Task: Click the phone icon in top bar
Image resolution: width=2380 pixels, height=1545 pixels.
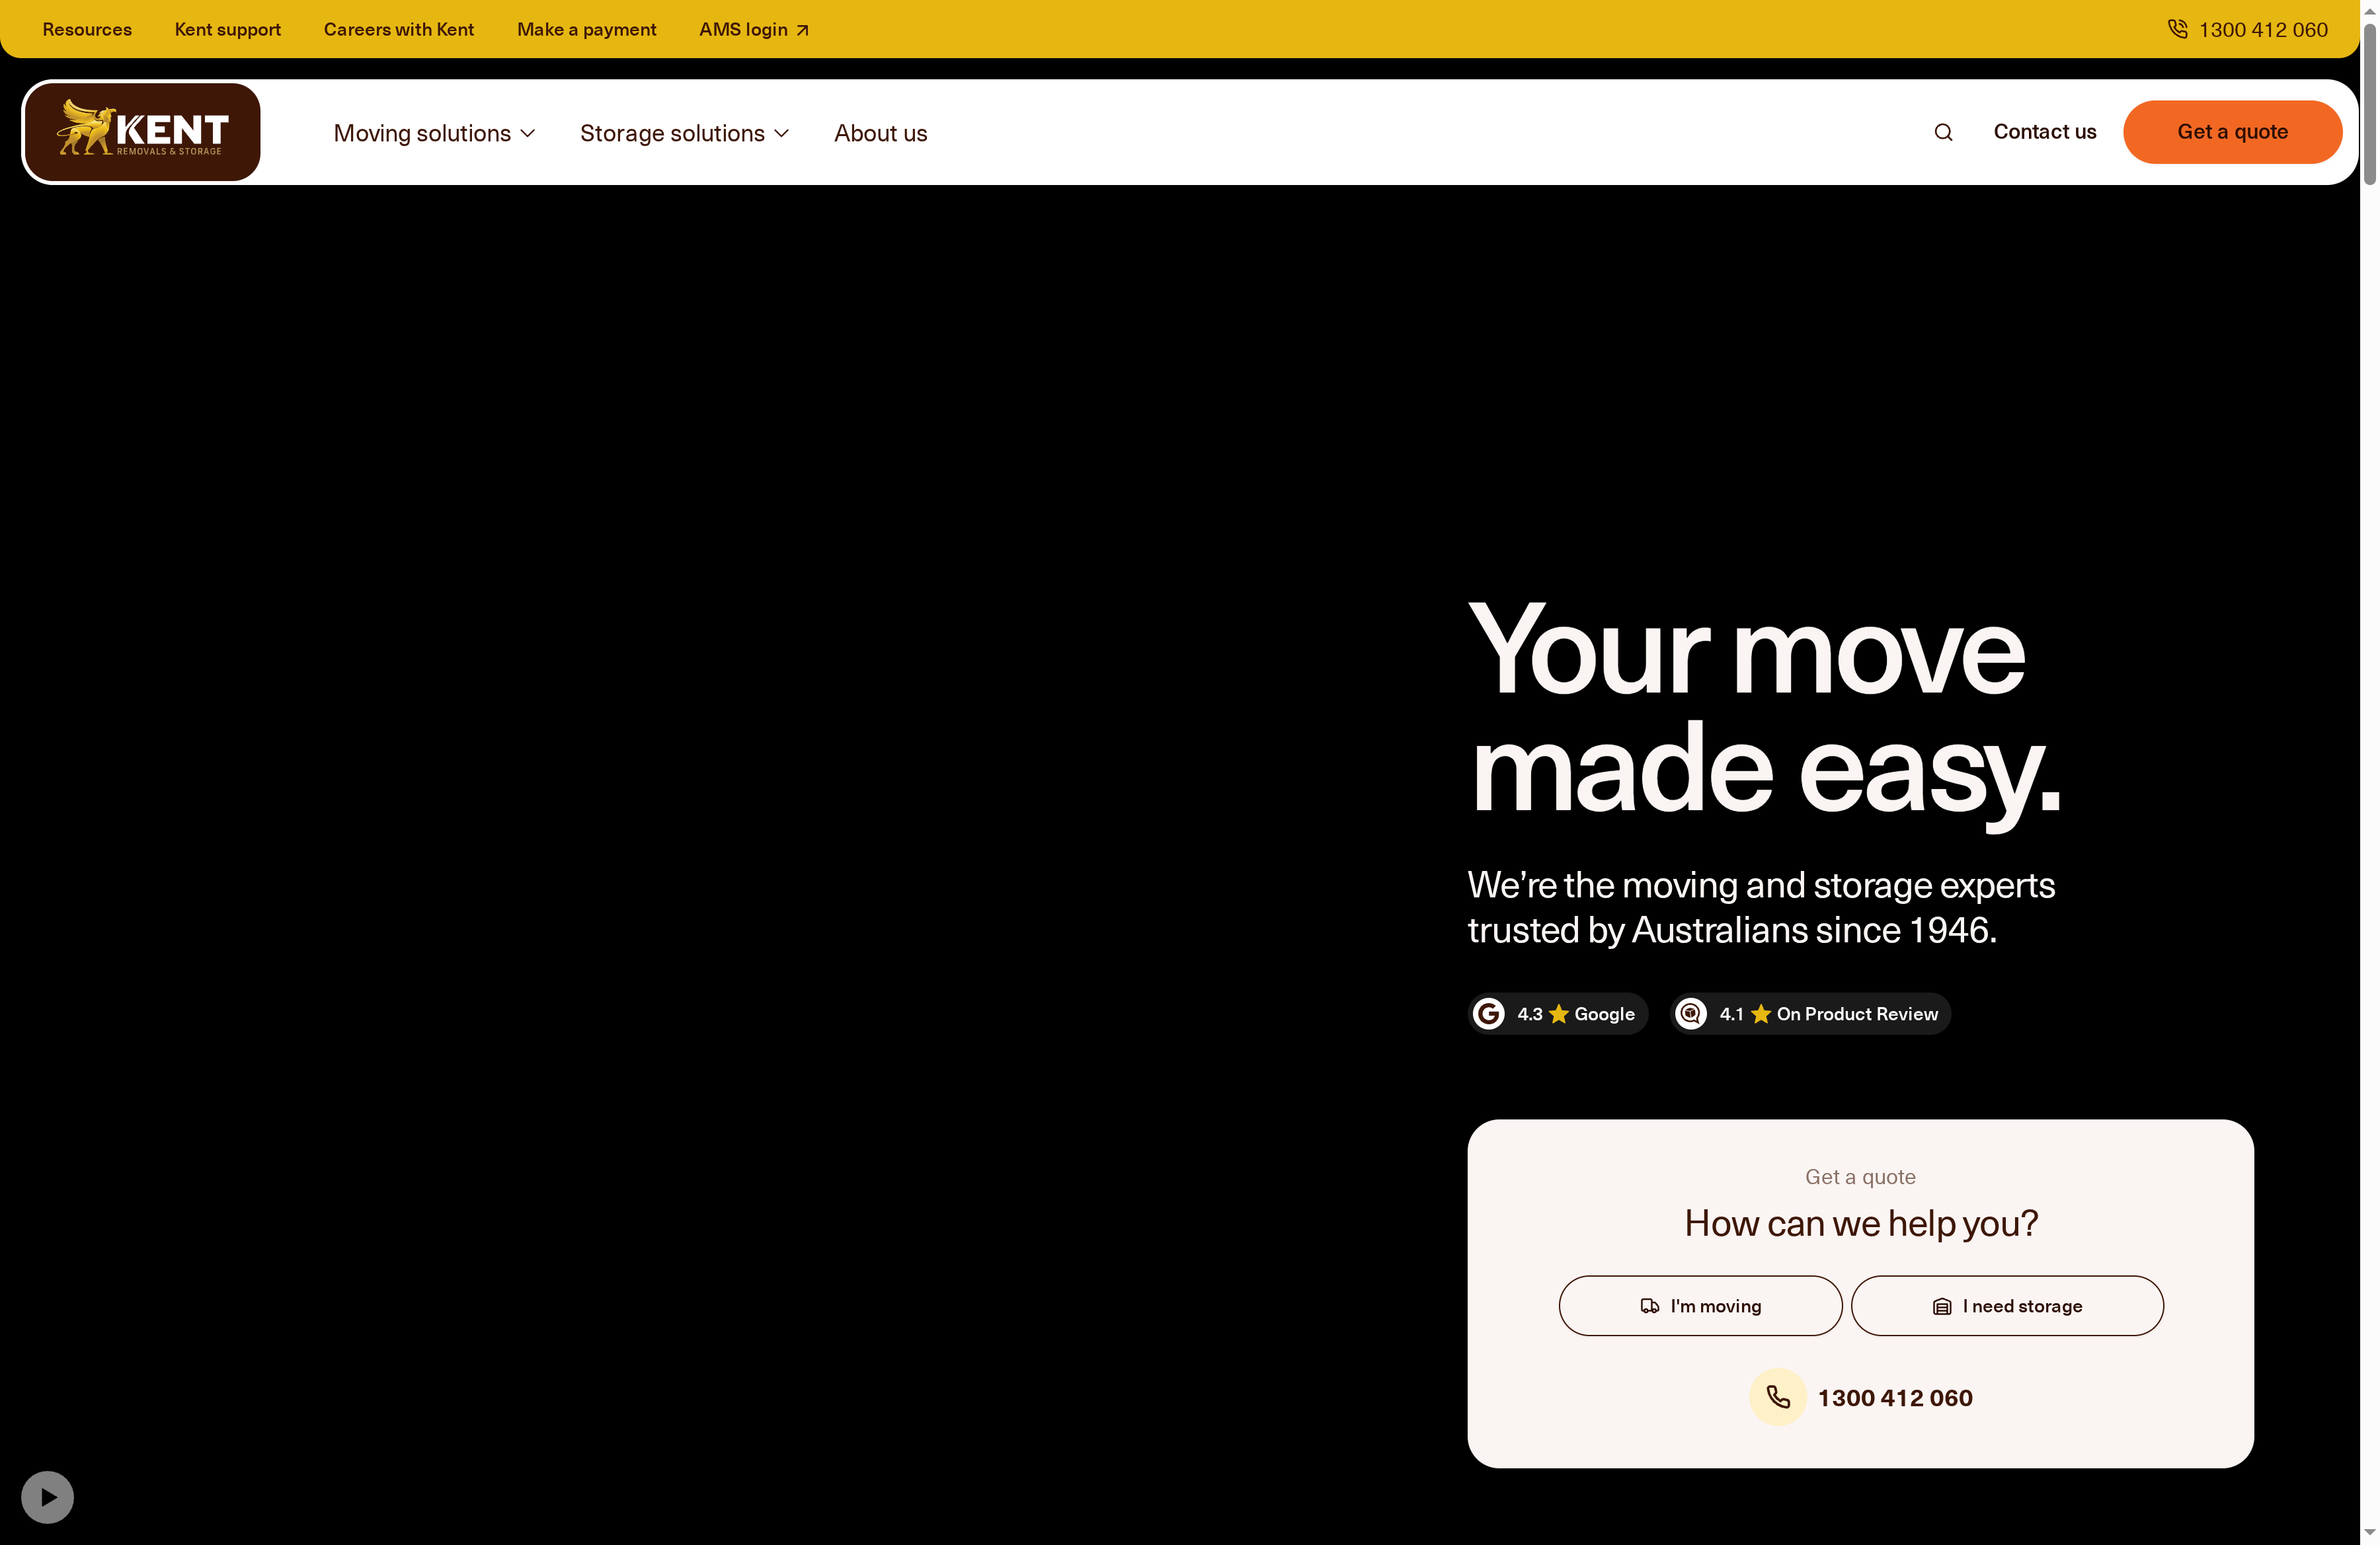Action: pos(2177,29)
